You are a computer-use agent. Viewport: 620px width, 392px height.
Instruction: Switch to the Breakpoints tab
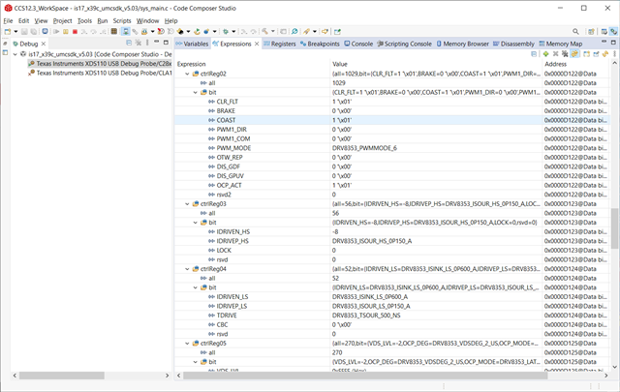[320, 44]
